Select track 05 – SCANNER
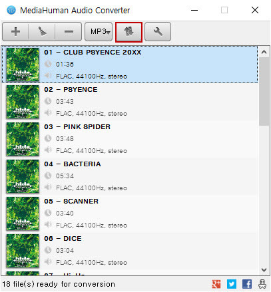Image resolution: width=271 pixels, height=292 pixels. click(x=130, y=214)
